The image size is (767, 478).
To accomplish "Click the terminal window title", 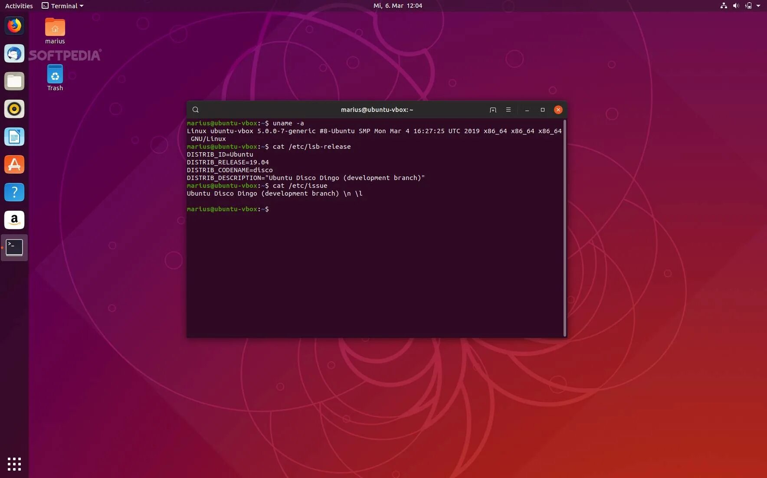I will (x=377, y=110).
